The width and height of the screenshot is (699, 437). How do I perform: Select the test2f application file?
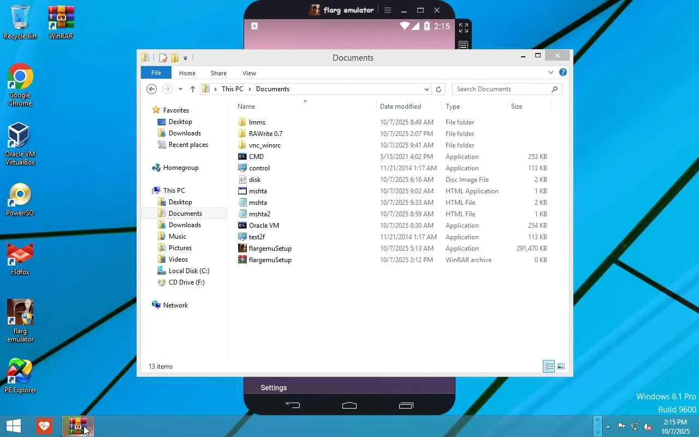[x=393, y=237]
